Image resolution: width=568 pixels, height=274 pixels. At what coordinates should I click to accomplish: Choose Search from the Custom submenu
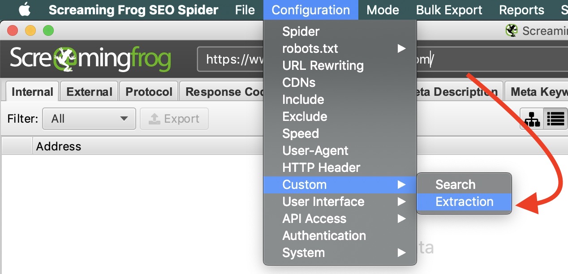(x=455, y=184)
